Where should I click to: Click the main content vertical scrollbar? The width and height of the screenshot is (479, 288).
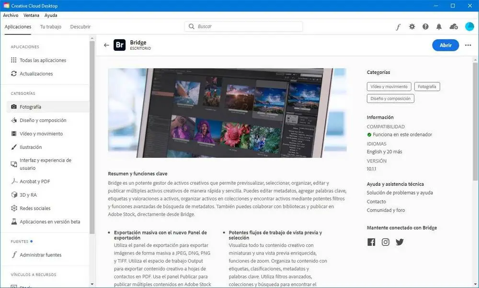click(x=475, y=121)
